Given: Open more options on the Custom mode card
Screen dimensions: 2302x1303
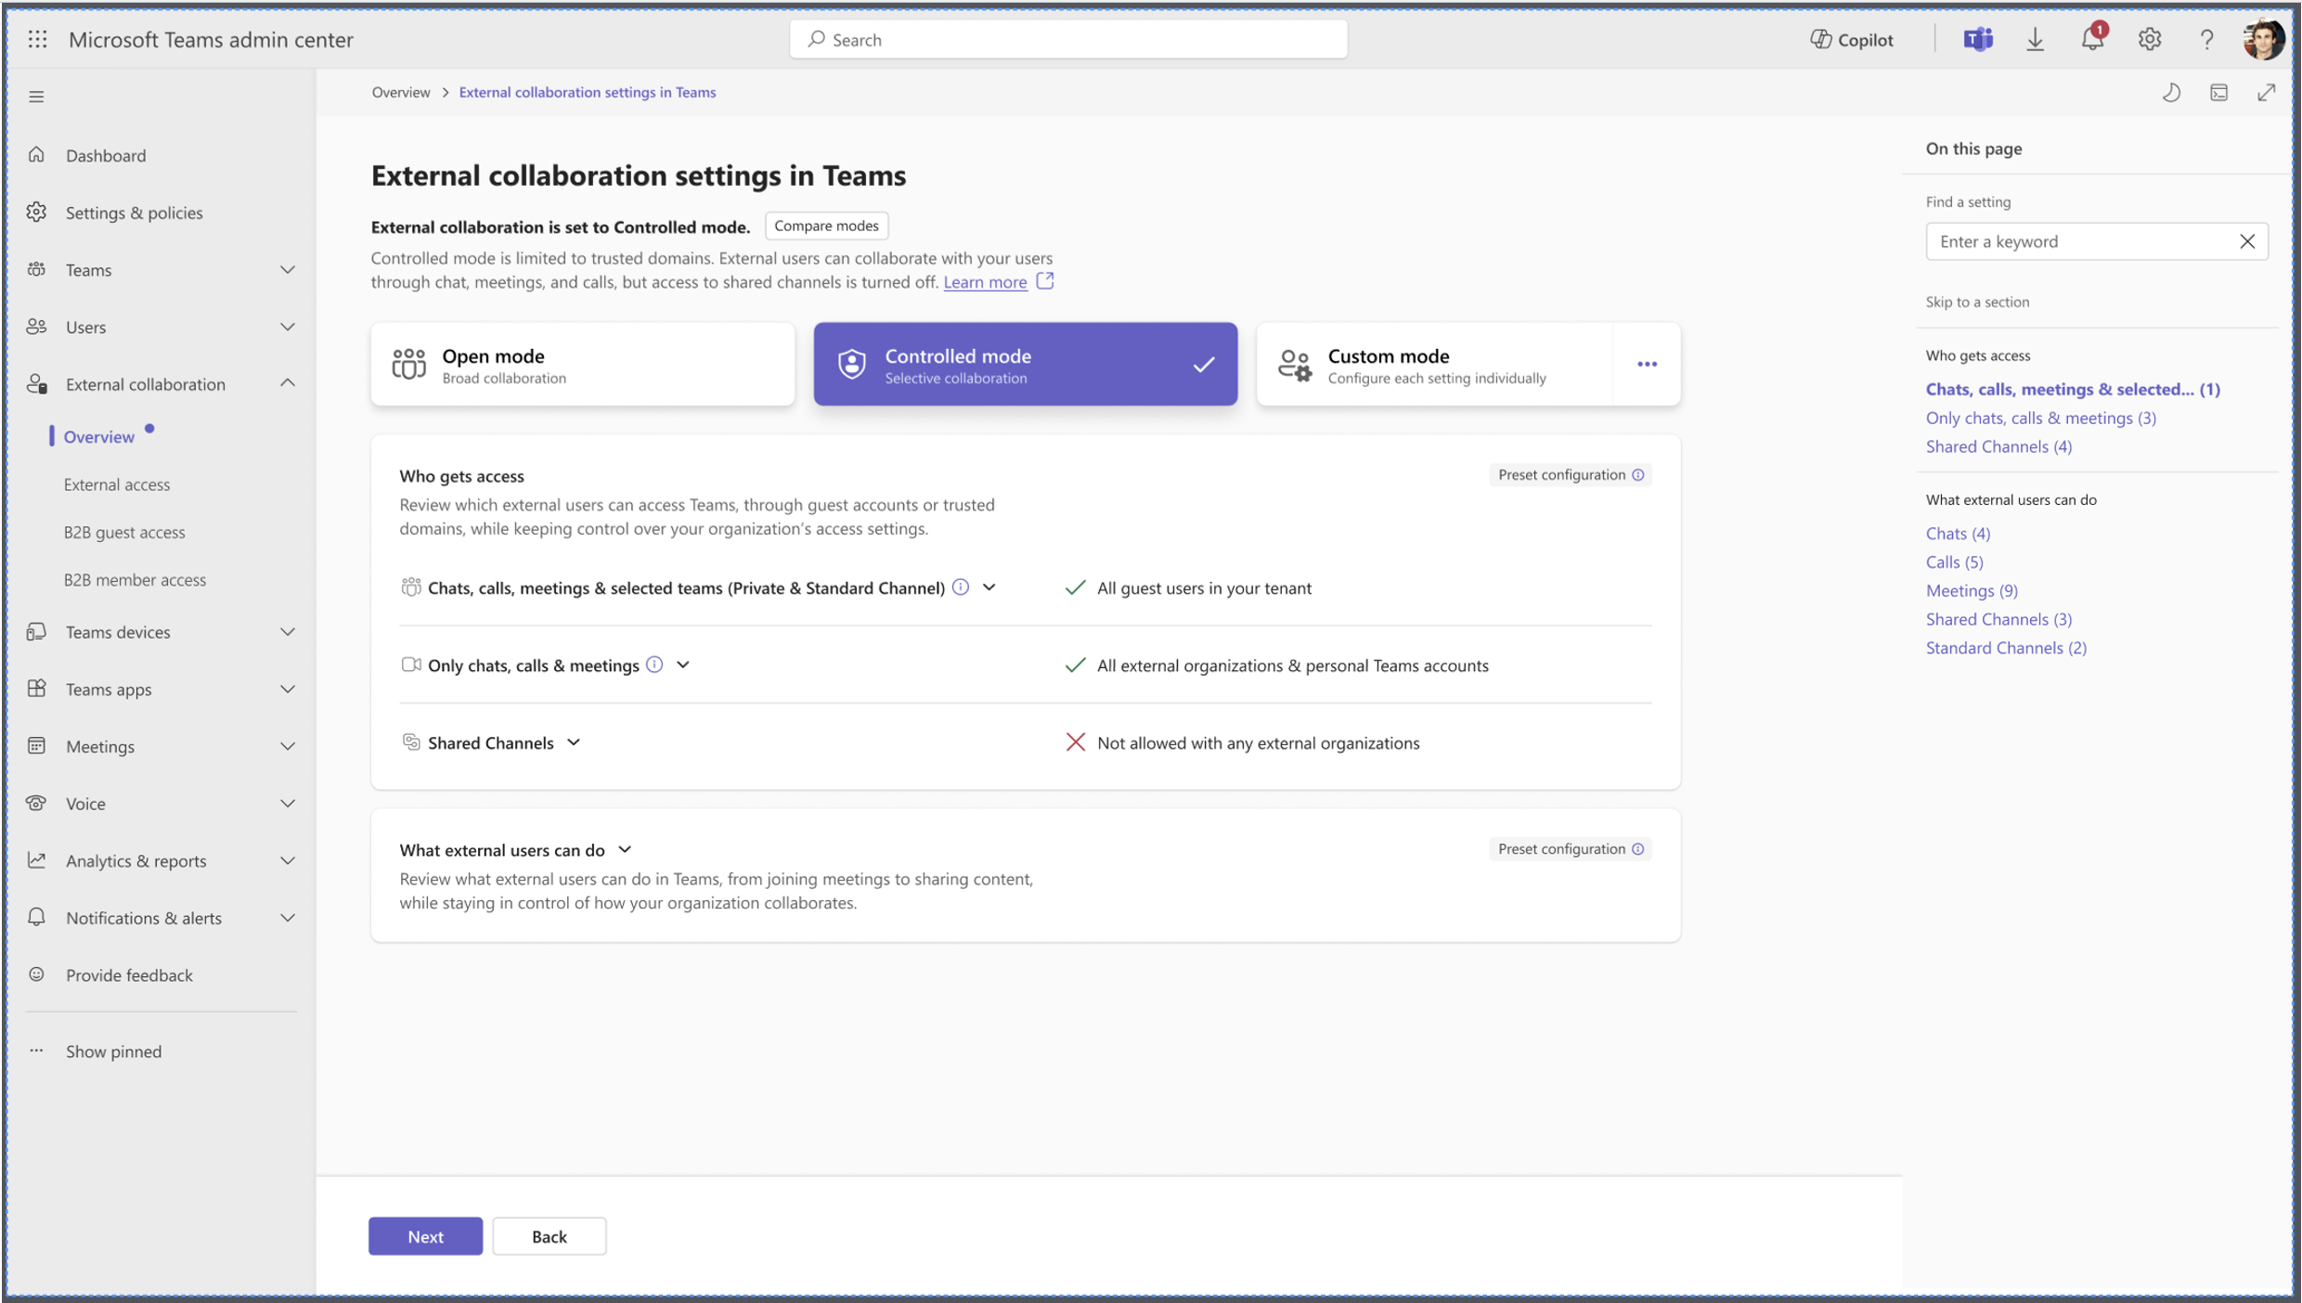Looking at the screenshot, I should [x=1646, y=364].
